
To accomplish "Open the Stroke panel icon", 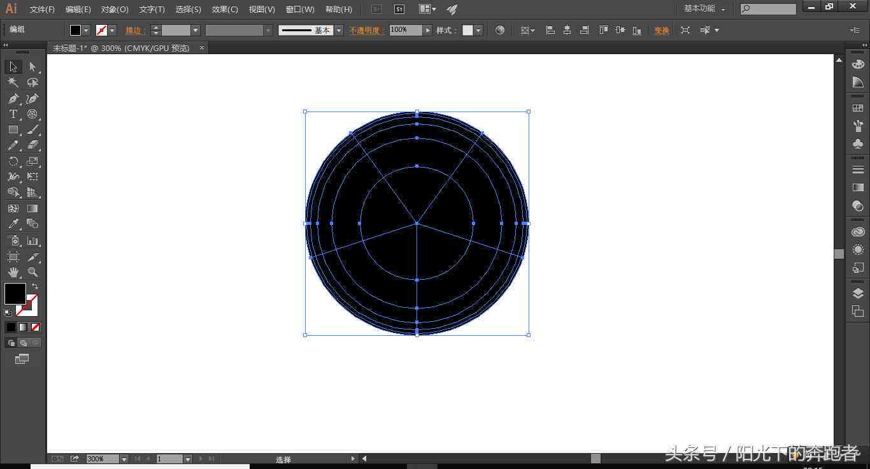I will [x=858, y=170].
